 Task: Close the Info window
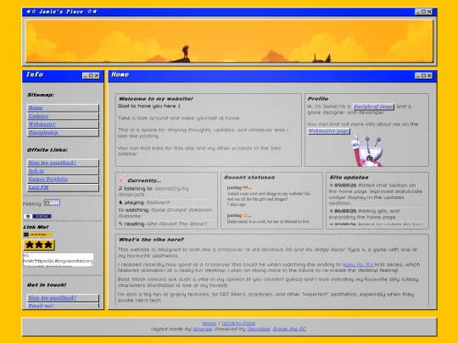(97, 76)
